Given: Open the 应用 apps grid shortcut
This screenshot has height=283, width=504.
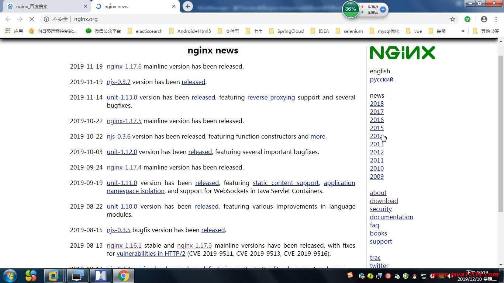Looking at the screenshot, I should 14,31.
